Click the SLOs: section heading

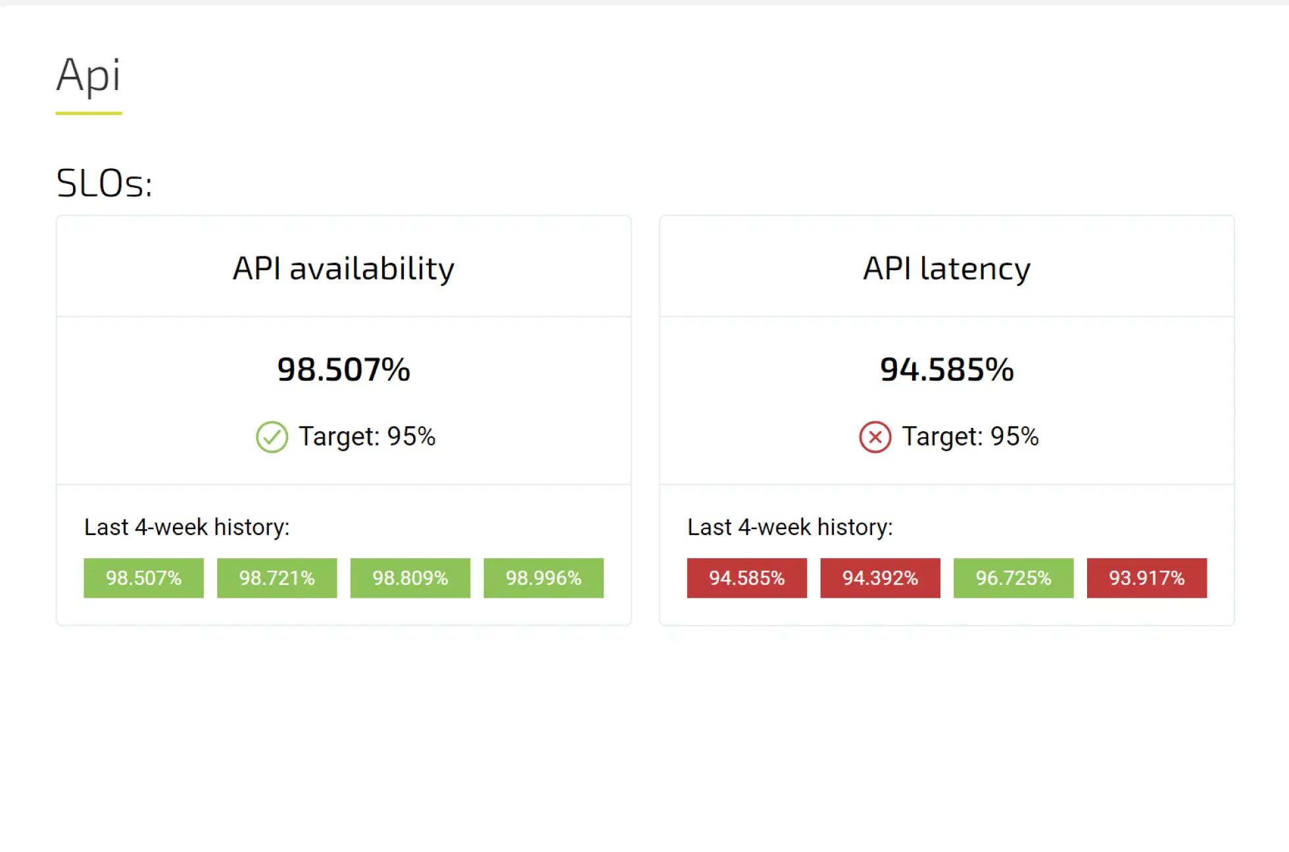click(x=105, y=183)
